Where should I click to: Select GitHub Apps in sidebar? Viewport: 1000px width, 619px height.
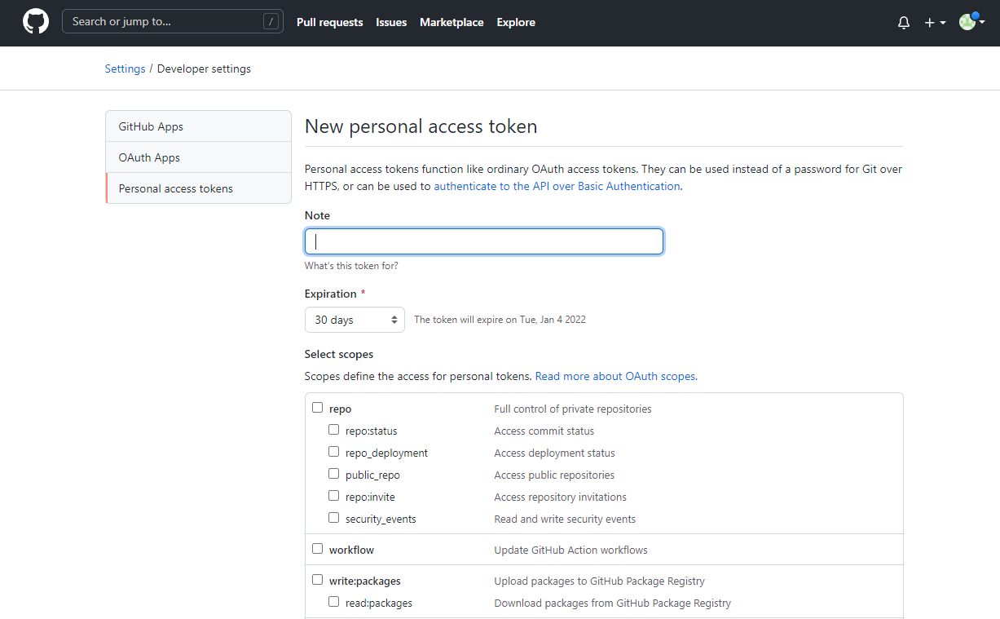click(198, 126)
